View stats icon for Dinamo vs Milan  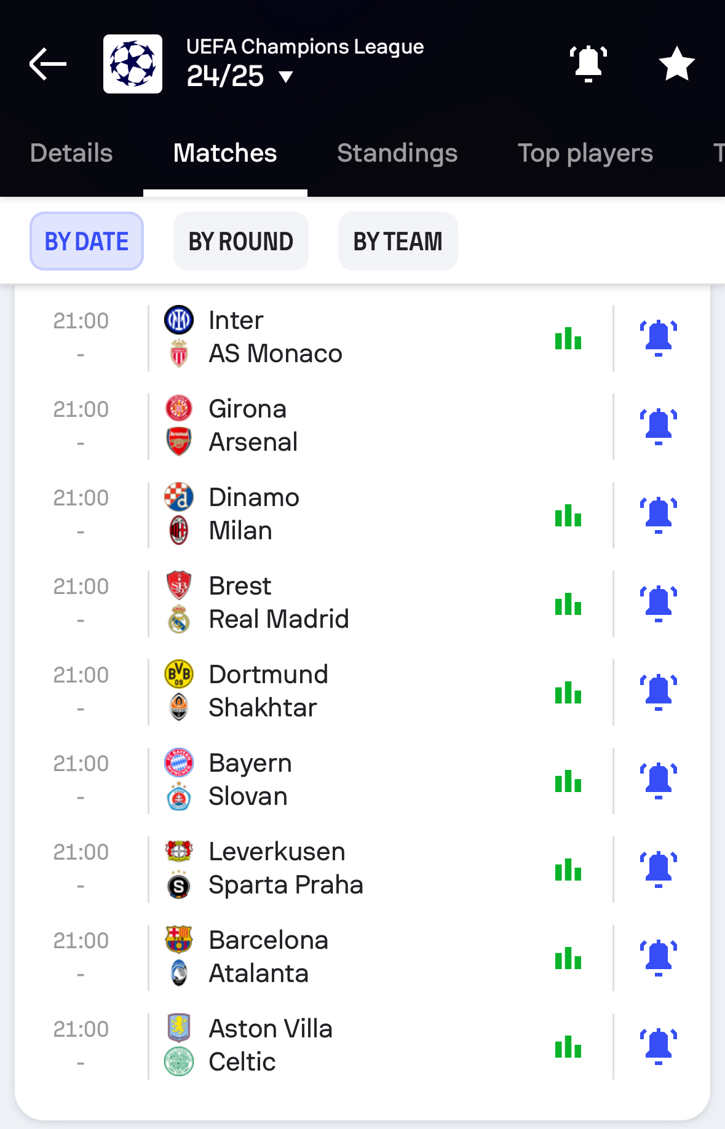[x=568, y=515]
